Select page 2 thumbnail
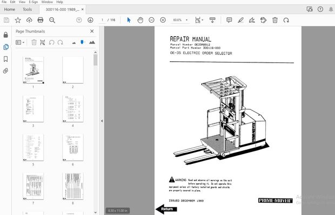 pyautogui.click(x=73, y=70)
